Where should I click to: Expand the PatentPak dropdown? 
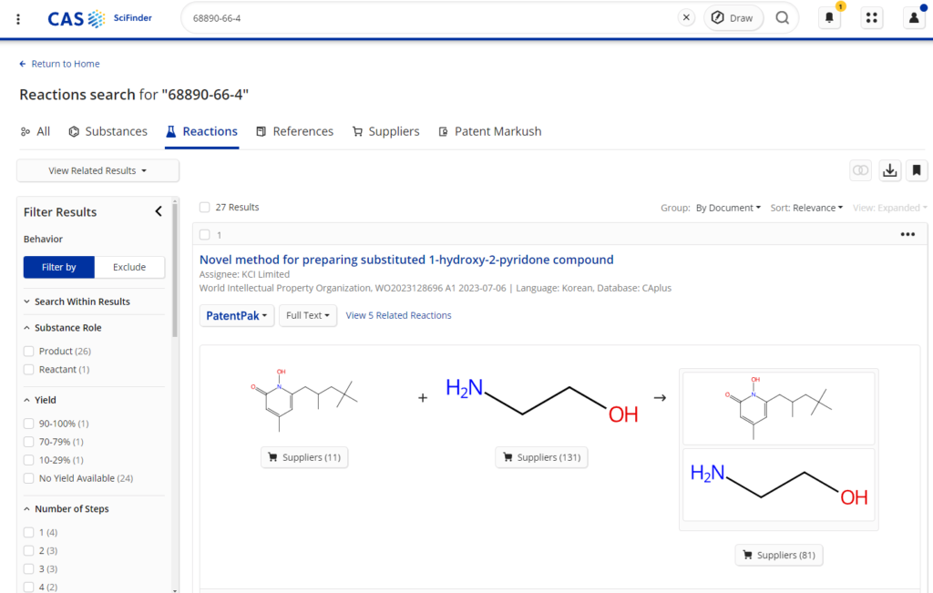point(236,315)
